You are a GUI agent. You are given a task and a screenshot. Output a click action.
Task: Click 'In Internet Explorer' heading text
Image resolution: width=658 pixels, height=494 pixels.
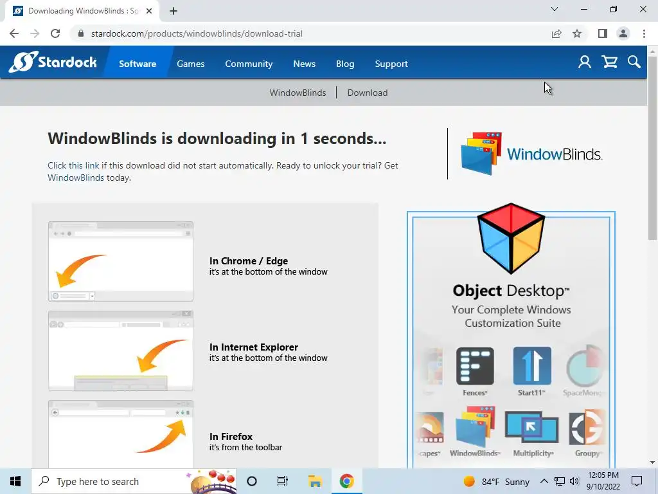[253, 347]
